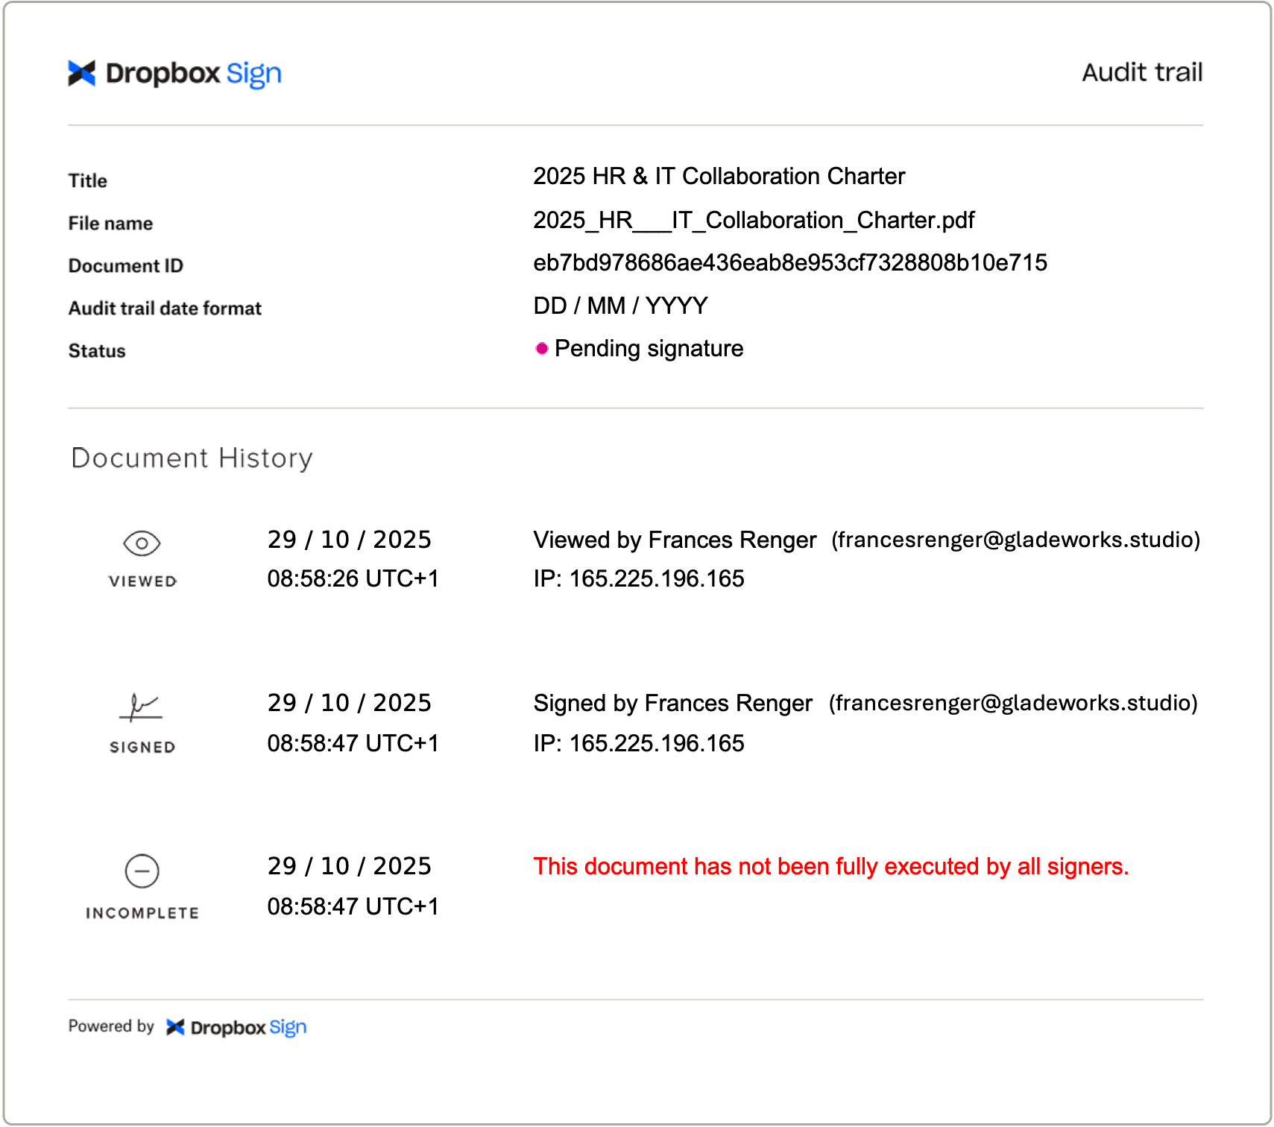The image size is (1274, 1127).
Task: Click the pink status dot beside Pending signature
Action: point(540,349)
